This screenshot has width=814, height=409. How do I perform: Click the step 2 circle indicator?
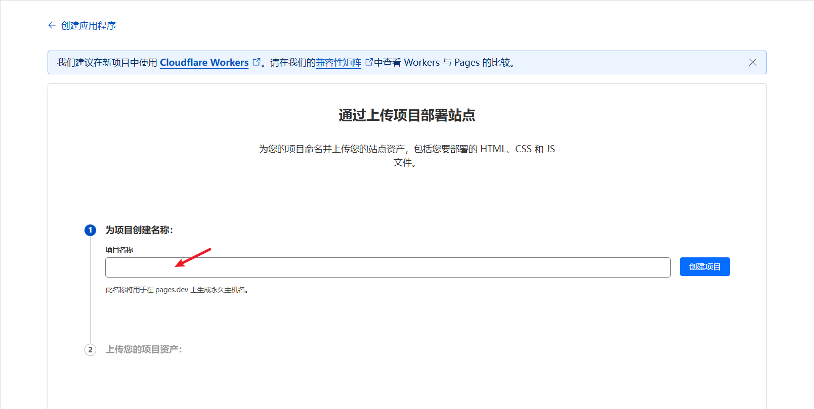pos(90,350)
